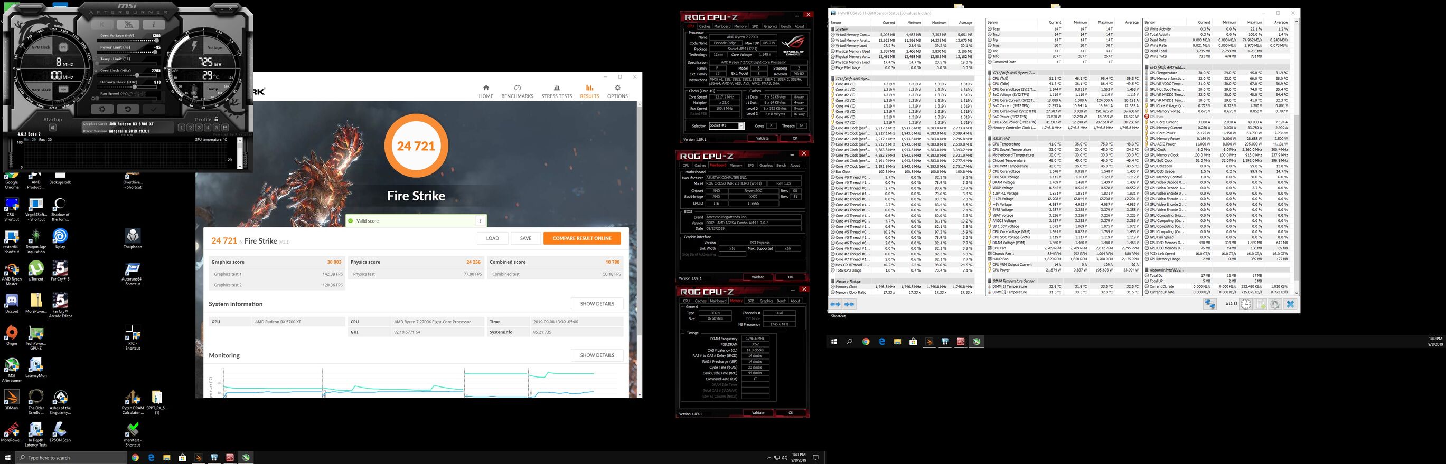Open memtest Shortcut desktop icon

pyautogui.click(x=133, y=434)
